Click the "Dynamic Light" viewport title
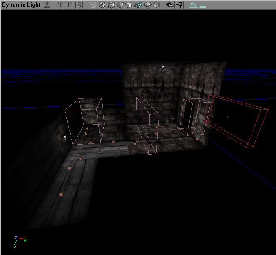The height and width of the screenshot is (255, 276). (x=20, y=5)
